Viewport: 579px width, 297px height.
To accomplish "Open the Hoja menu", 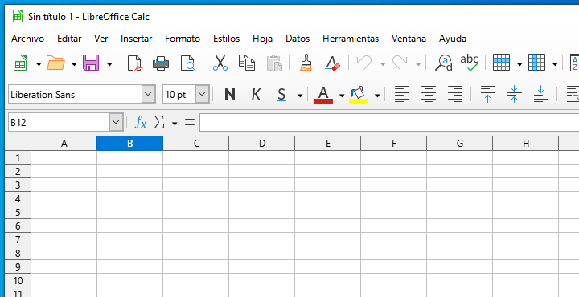I will point(262,39).
